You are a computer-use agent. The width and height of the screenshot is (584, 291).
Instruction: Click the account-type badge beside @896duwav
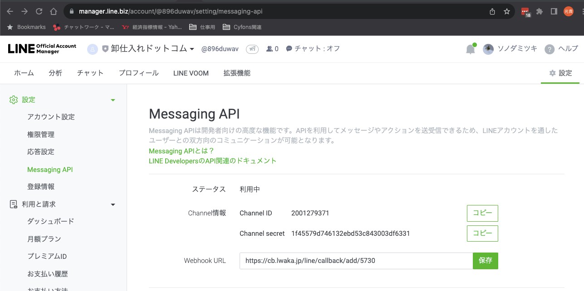point(252,49)
